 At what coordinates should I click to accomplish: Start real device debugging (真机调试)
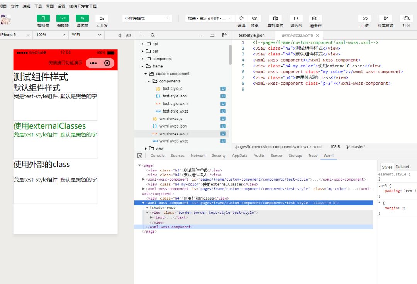point(275,18)
